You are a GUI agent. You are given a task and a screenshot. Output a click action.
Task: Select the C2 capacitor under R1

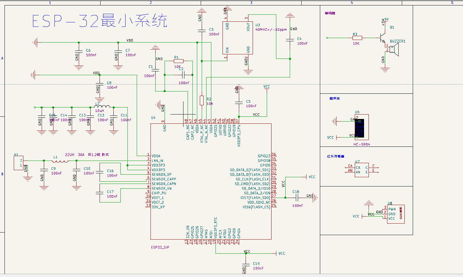[x=183, y=75]
